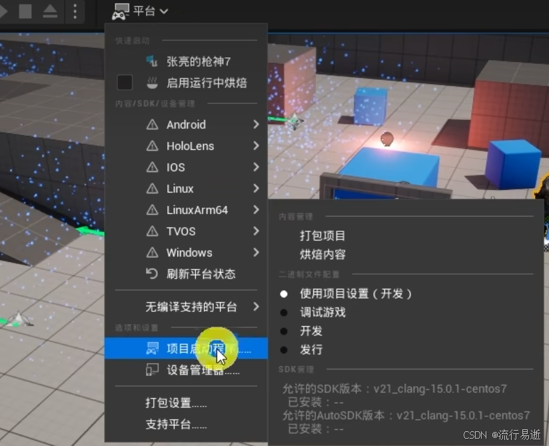Expand the LinuxArm64 submenu chevron

[256, 210]
